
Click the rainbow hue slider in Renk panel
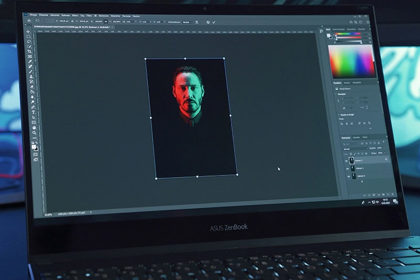point(348,34)
